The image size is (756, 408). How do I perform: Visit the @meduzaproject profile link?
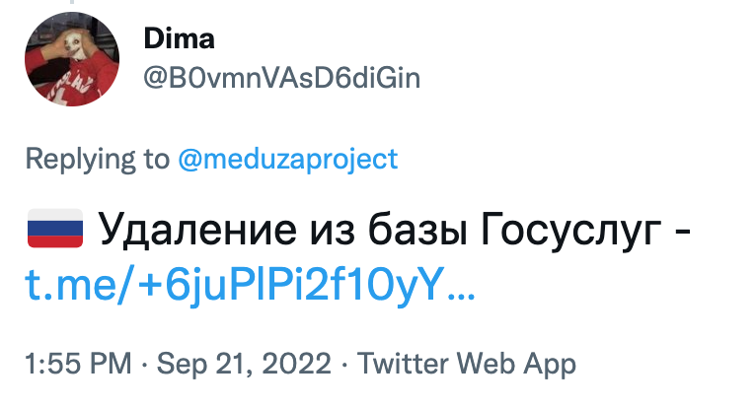287,158
